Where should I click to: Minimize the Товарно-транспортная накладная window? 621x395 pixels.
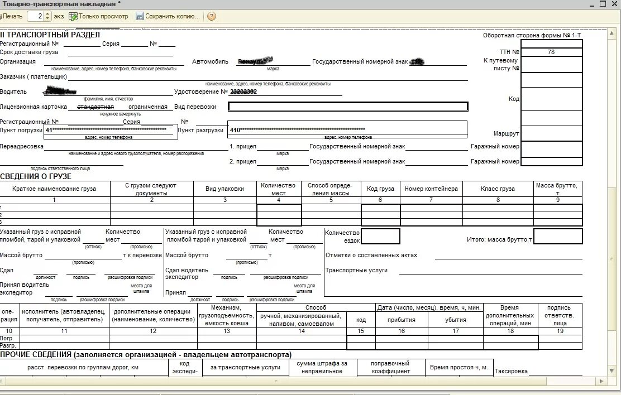[592, 4]
